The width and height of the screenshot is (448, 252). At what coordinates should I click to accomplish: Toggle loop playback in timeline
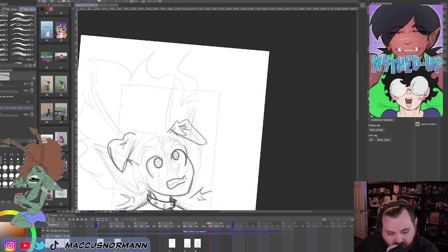coord(92,219)
